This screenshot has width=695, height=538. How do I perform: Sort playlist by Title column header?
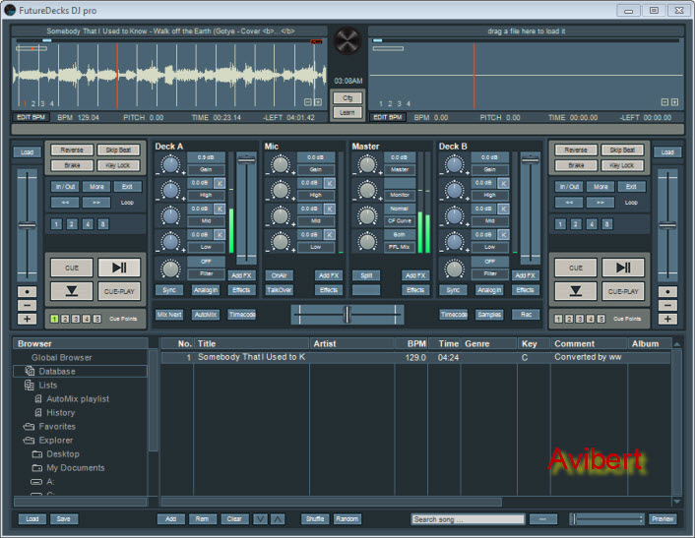click(251, 343)
